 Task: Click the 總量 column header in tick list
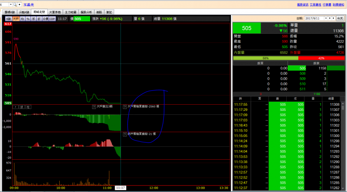click(331, 99)
